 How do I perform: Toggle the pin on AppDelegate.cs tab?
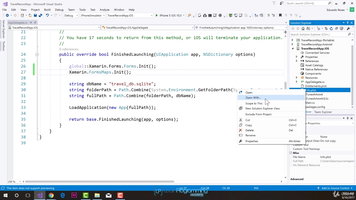point(31,22)
